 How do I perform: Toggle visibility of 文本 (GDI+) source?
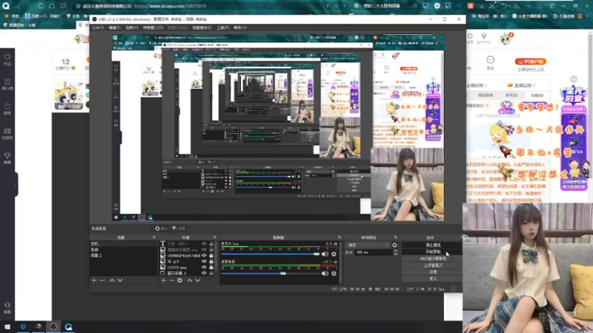tap(205, 244)
